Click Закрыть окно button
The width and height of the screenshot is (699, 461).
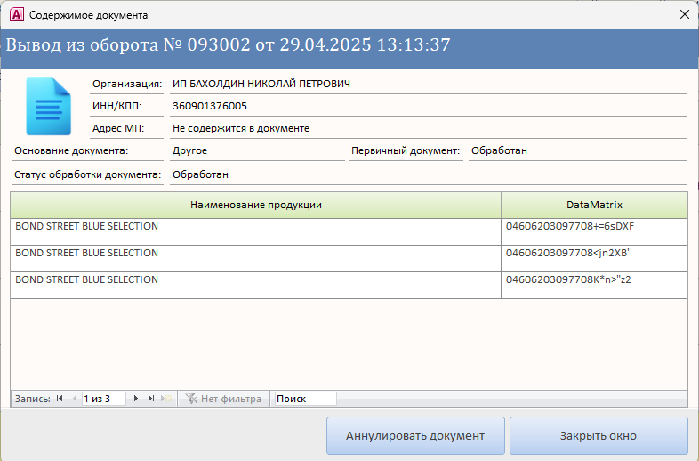[599, 435]
